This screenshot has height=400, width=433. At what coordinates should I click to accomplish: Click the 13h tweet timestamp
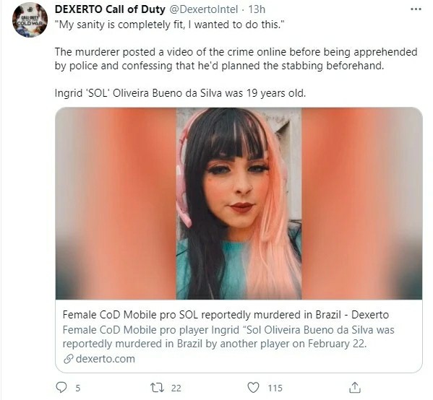(x=257, y=9)
